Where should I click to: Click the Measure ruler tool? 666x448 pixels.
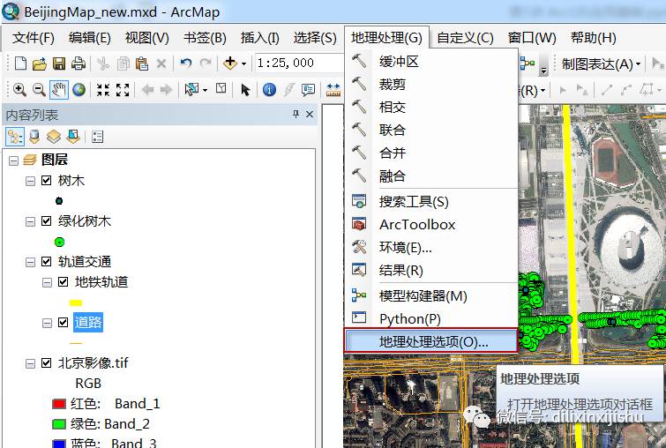[333, 90]
